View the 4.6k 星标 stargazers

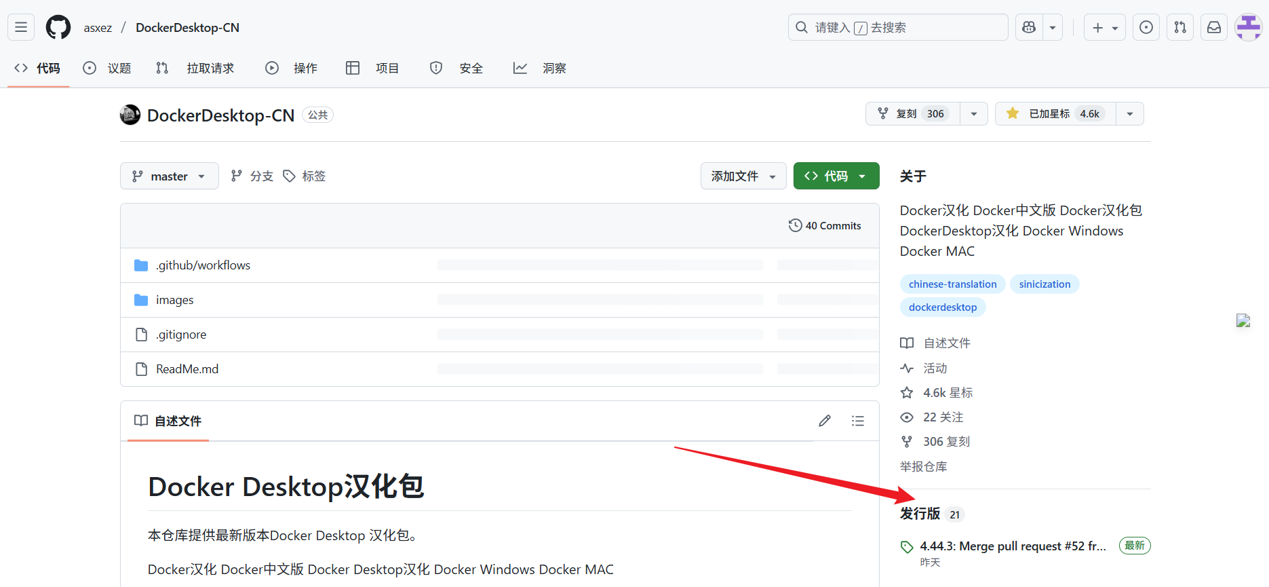tap(937, 393)
